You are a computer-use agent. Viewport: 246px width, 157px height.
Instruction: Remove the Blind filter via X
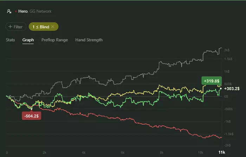point(53,27)
